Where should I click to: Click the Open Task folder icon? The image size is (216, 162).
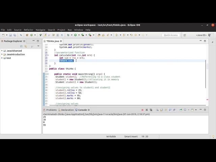[103, 35]
